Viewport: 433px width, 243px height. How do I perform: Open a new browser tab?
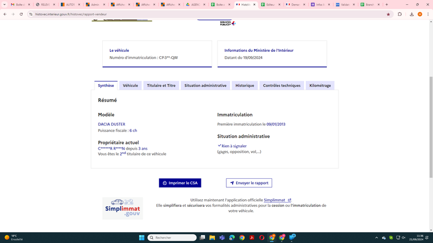click(x=386, y=4)
